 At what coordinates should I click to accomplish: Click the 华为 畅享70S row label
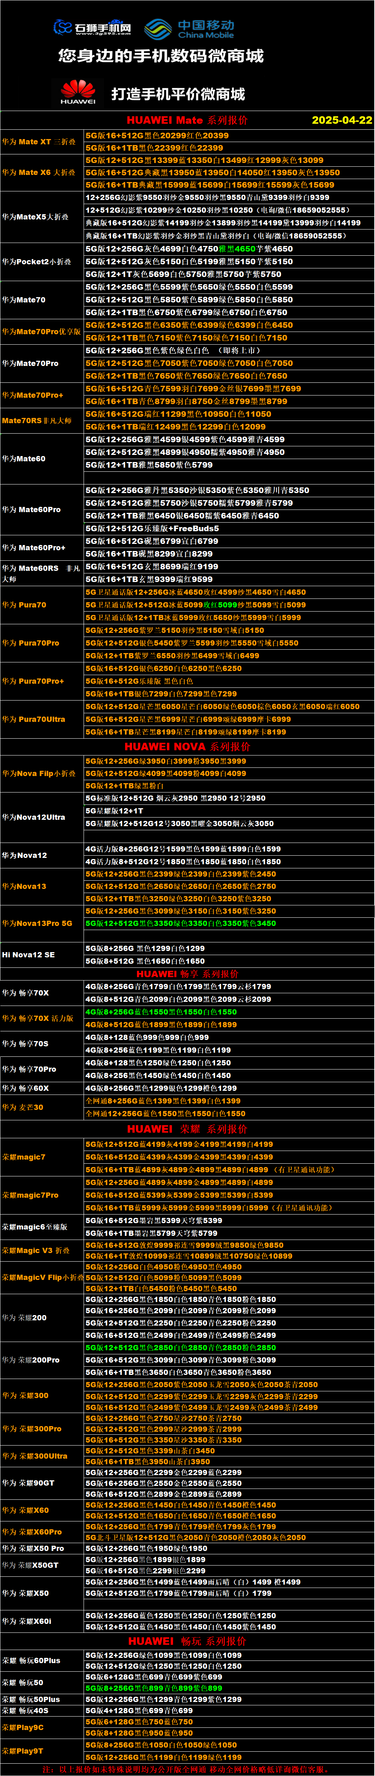coord(25,1044)
